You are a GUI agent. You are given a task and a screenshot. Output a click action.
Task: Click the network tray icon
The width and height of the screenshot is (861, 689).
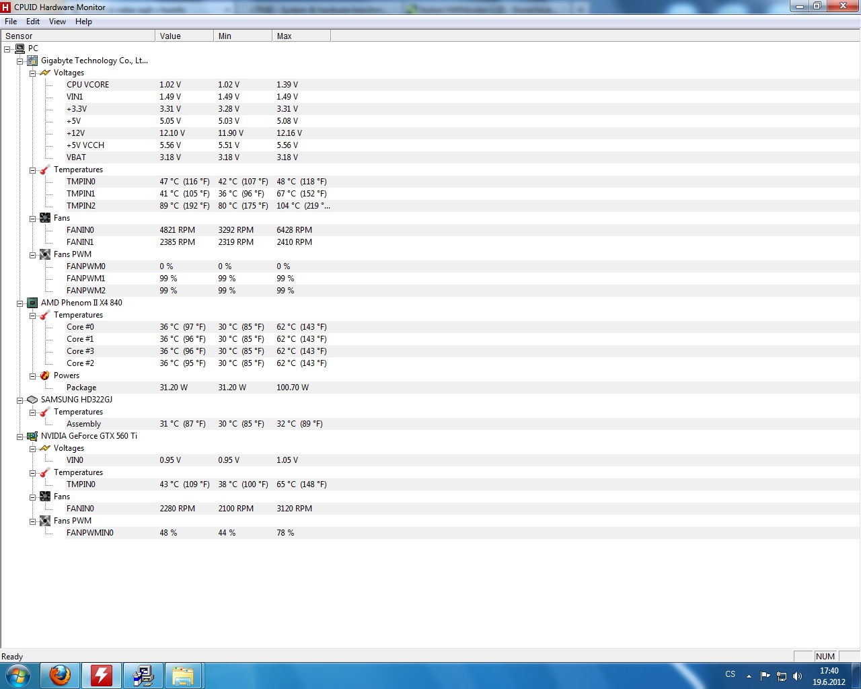point(782,676)
